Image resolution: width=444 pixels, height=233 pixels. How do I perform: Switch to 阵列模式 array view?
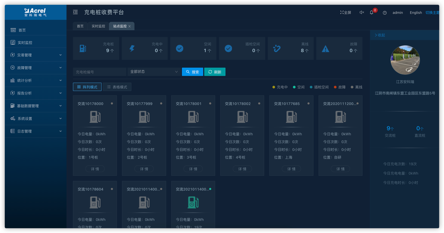87,87
